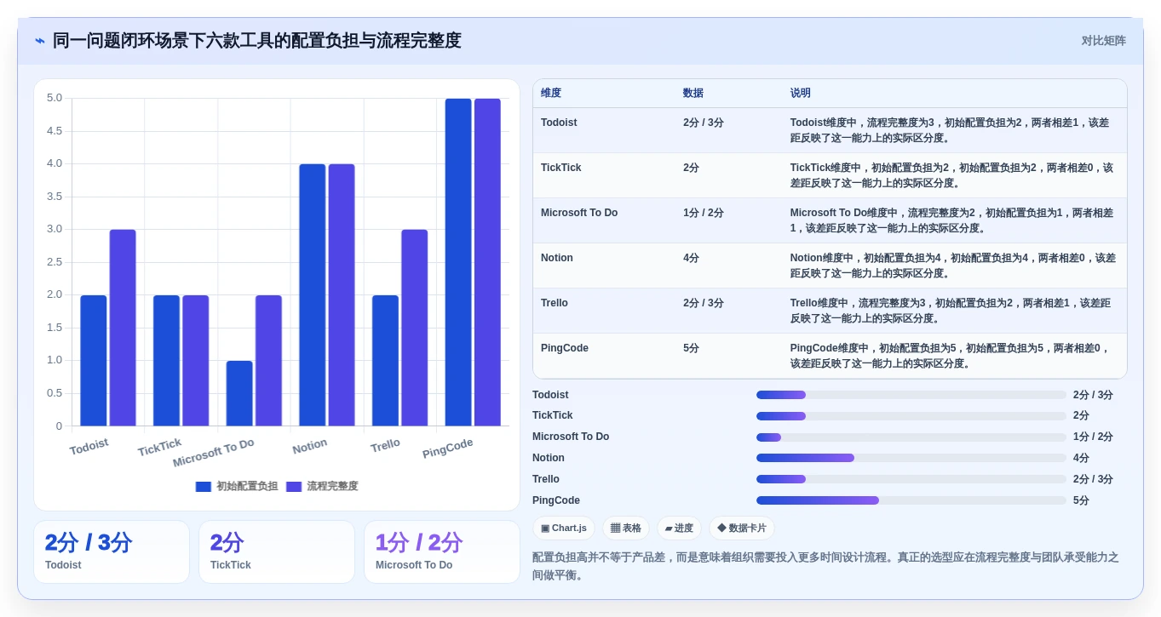The image size is (1161, 617).
Task: Toggle the 初始配置负担 legend swatch
Action: 203,487
